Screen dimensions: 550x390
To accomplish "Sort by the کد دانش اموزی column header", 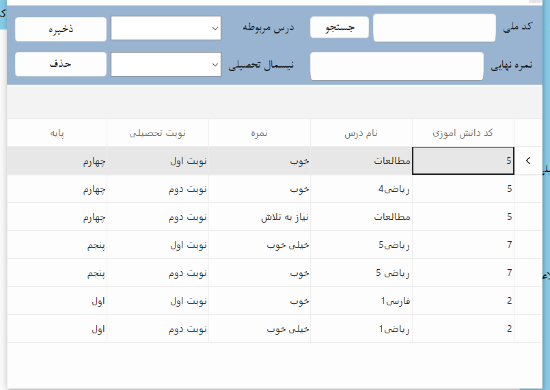I will pyautogui.click(x=463, y=133).
